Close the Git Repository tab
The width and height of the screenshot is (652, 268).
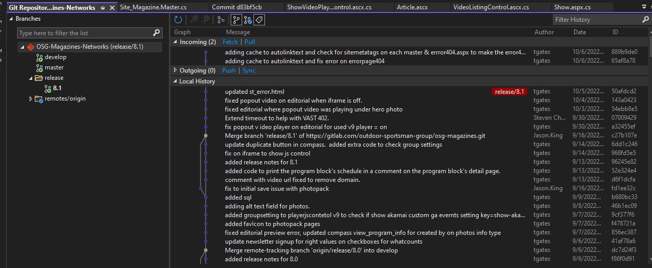click(112, 8)
